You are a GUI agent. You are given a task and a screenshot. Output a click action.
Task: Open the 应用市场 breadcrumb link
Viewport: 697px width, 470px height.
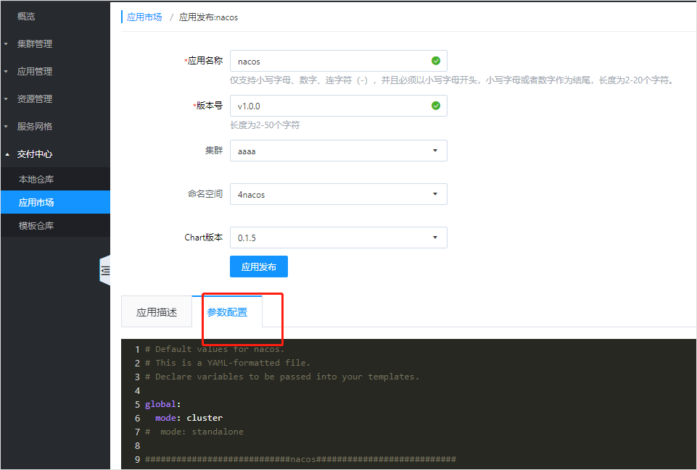144,17
